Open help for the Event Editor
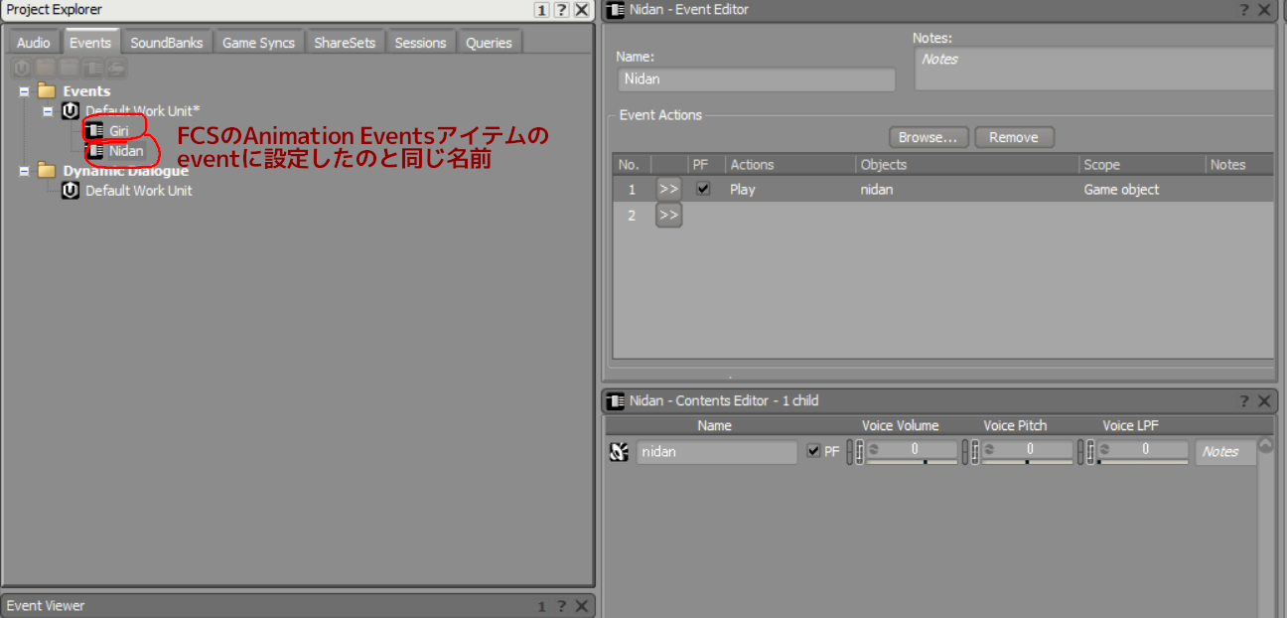This screenshot has height=618, width=1287. pyautogui.click(x=1244, y=10)
